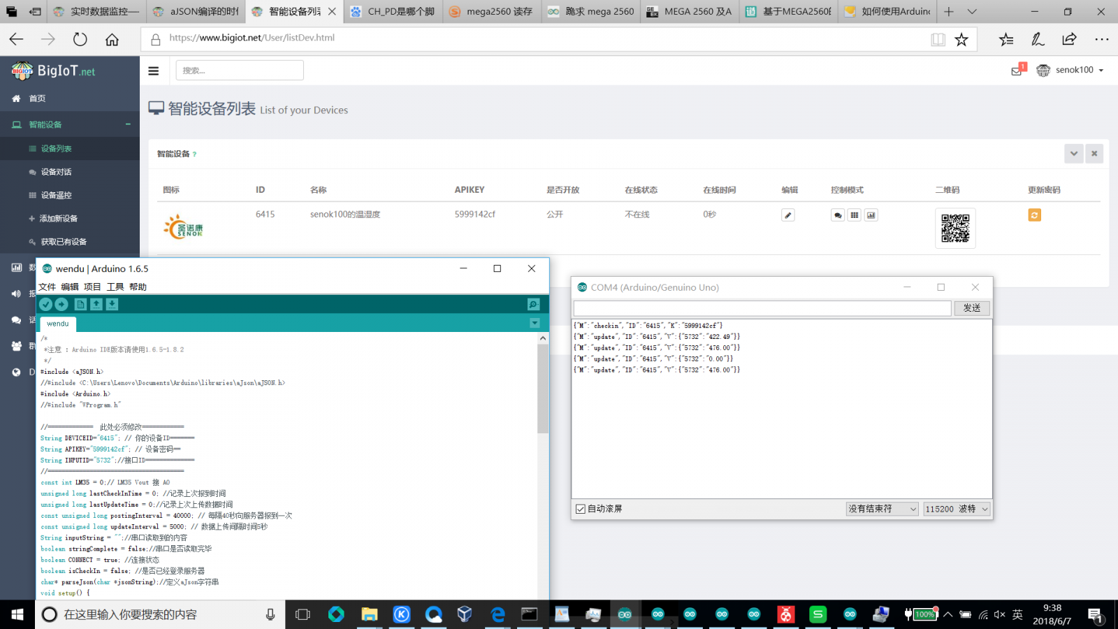Screen dimensions: 1118x629
Task: Open File Explorer from taskbar
Action: [369, 614]
